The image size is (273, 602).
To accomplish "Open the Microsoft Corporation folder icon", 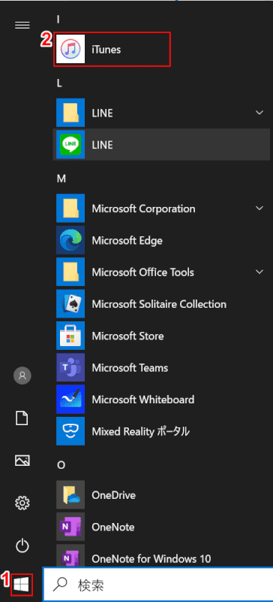I will coord(70,208).
